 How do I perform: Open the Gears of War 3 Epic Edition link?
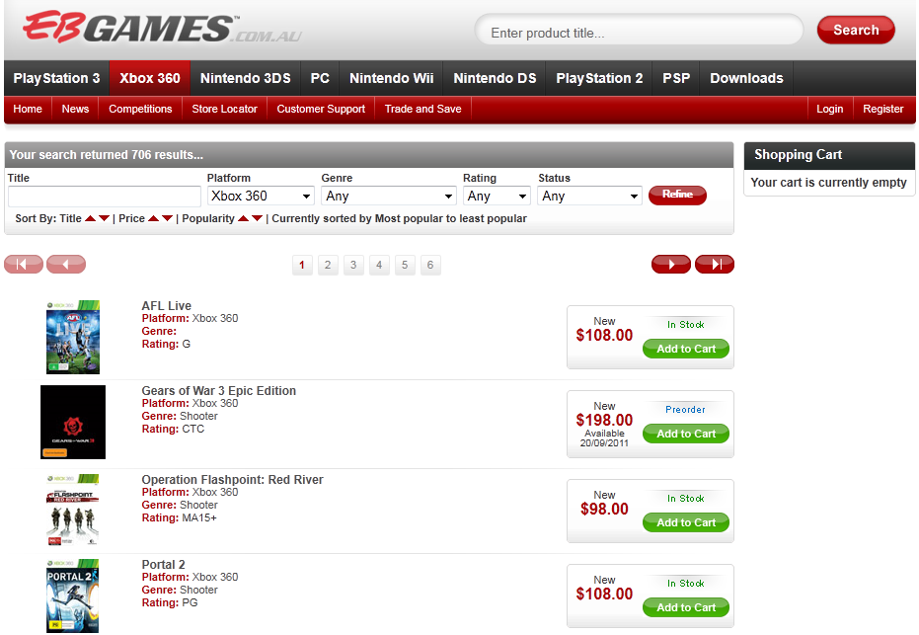218,390
